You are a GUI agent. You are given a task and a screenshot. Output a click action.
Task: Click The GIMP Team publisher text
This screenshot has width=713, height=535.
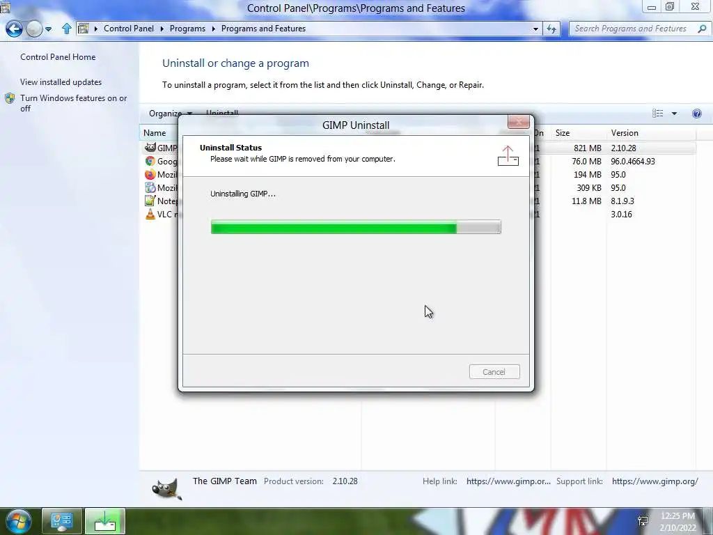click(225, 481)
